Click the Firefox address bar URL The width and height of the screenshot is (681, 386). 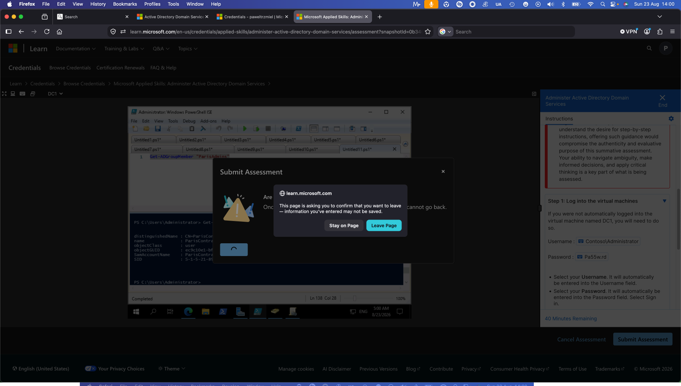coord(275,32)
